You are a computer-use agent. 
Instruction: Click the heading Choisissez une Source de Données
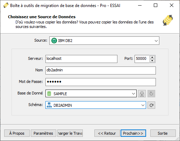point(42,17)
